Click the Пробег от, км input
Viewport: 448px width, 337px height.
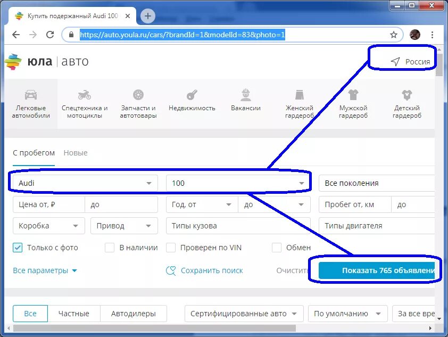355,204
